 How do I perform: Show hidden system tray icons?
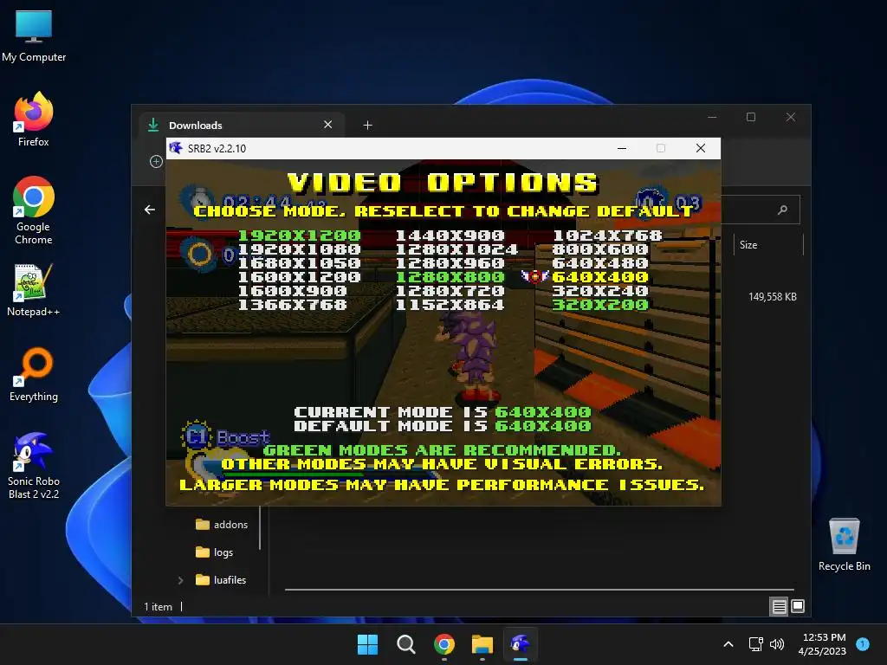coord(728,644)
